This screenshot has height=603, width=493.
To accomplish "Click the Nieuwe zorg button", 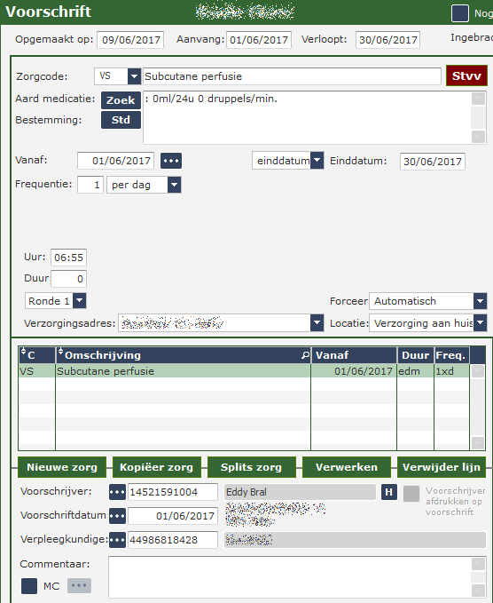I will coord(62,467).
